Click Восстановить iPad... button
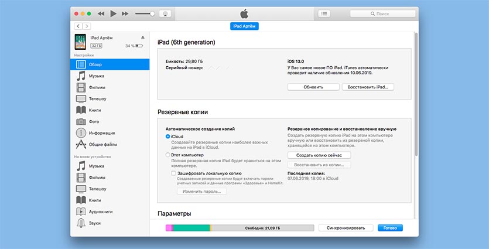Image resolution: width=489 pixels, height=249 pixels. tap(368, 87)
